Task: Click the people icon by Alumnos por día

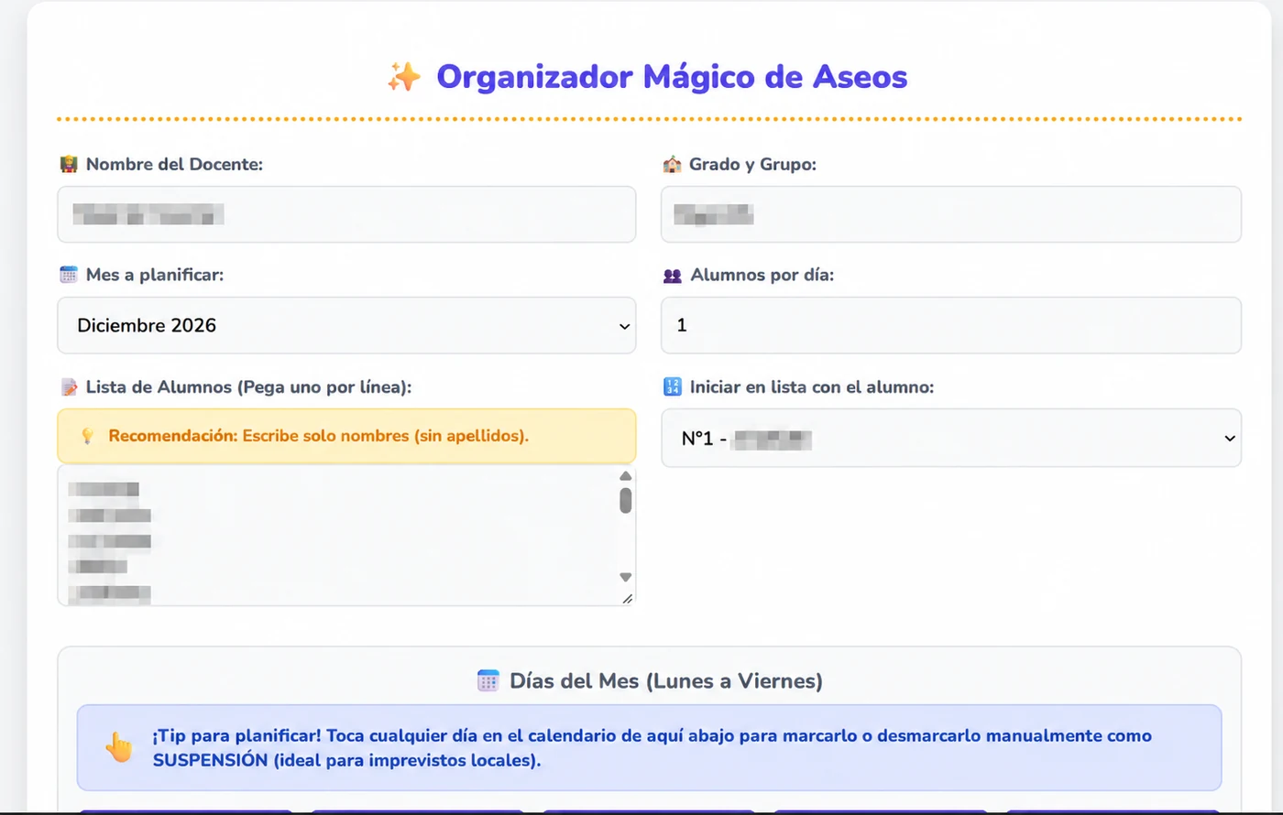Action: coord(672,276)
